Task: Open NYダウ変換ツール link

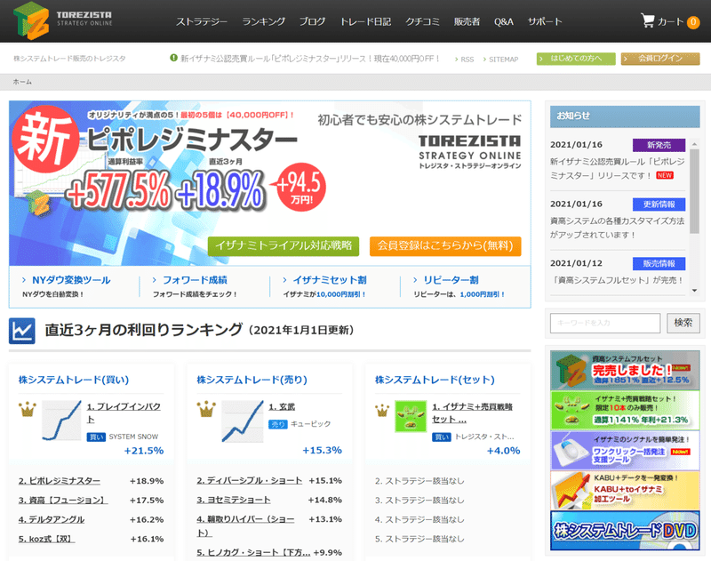Action: click(x=71, y=280)
